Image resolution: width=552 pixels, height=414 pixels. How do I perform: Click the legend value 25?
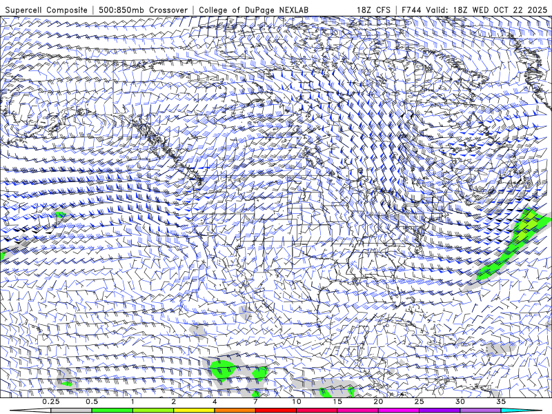419,402
